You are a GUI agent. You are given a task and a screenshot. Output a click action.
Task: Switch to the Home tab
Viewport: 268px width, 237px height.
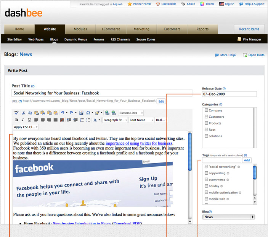19,29
